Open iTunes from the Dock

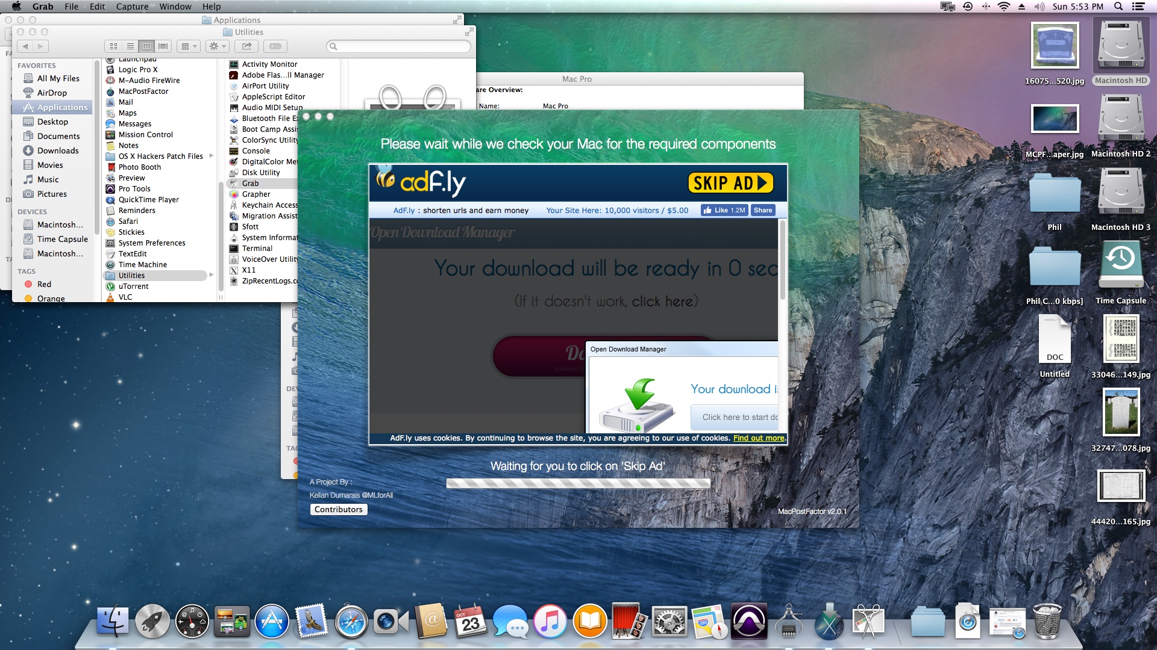point(550,621)
